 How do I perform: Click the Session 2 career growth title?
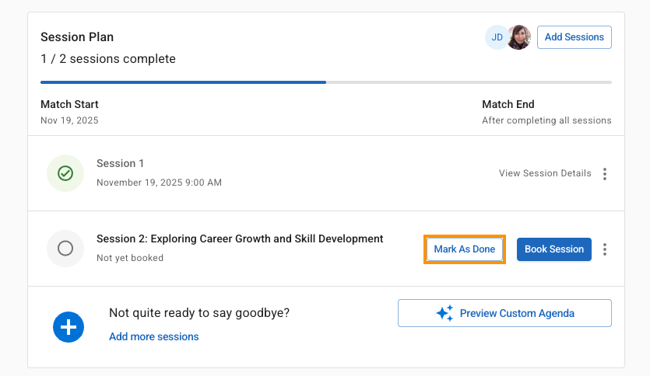point(240,239)
